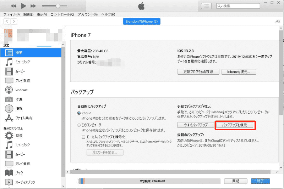284x189 pixels.
Task: Open the 編集(E) menu
Action: coord(28,15)
